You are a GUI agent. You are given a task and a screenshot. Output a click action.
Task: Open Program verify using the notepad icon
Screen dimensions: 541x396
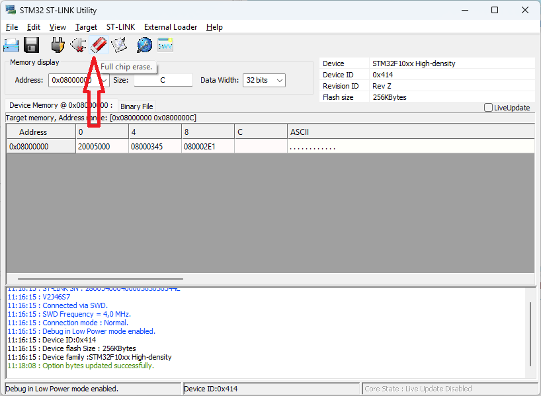pyautogui.click(x=120, y=45)
